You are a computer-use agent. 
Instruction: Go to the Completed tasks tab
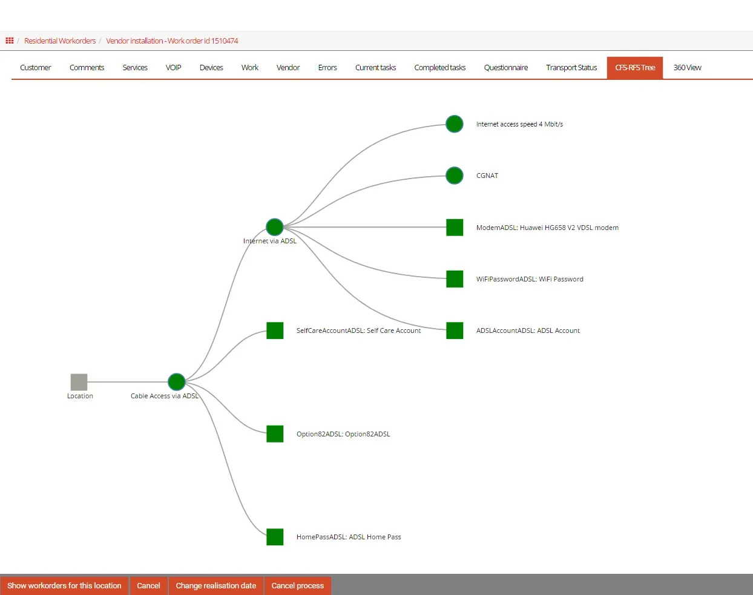439,68
